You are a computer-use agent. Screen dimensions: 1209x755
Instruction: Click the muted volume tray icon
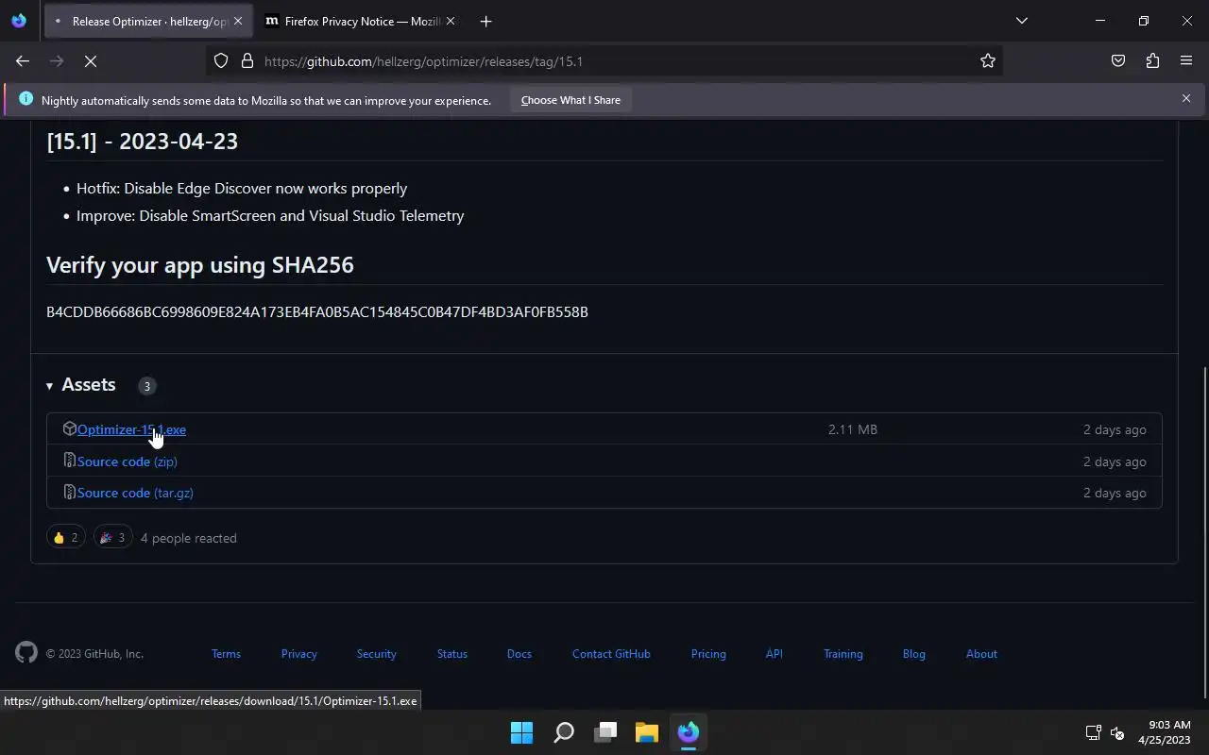point(1116,732)
